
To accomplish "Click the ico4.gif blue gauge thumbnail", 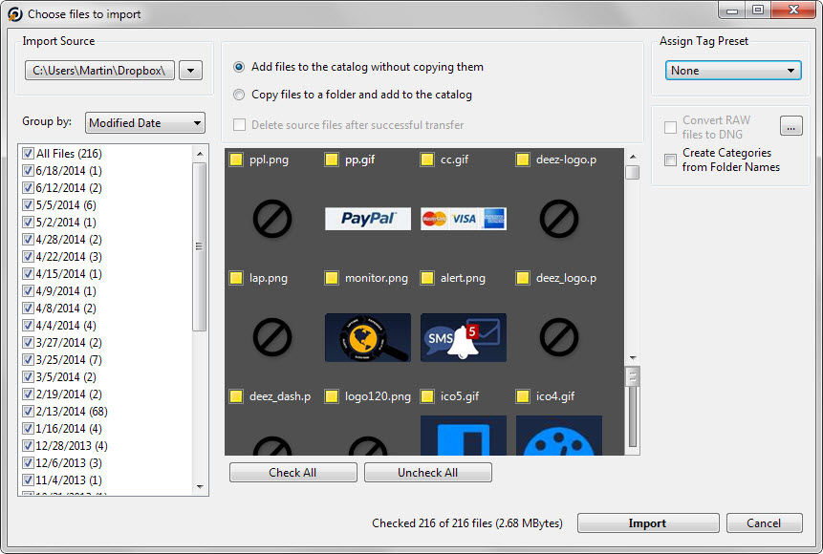I will (559, 435).
